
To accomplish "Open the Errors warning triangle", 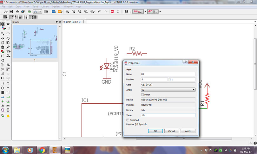I will pos(8,116).
